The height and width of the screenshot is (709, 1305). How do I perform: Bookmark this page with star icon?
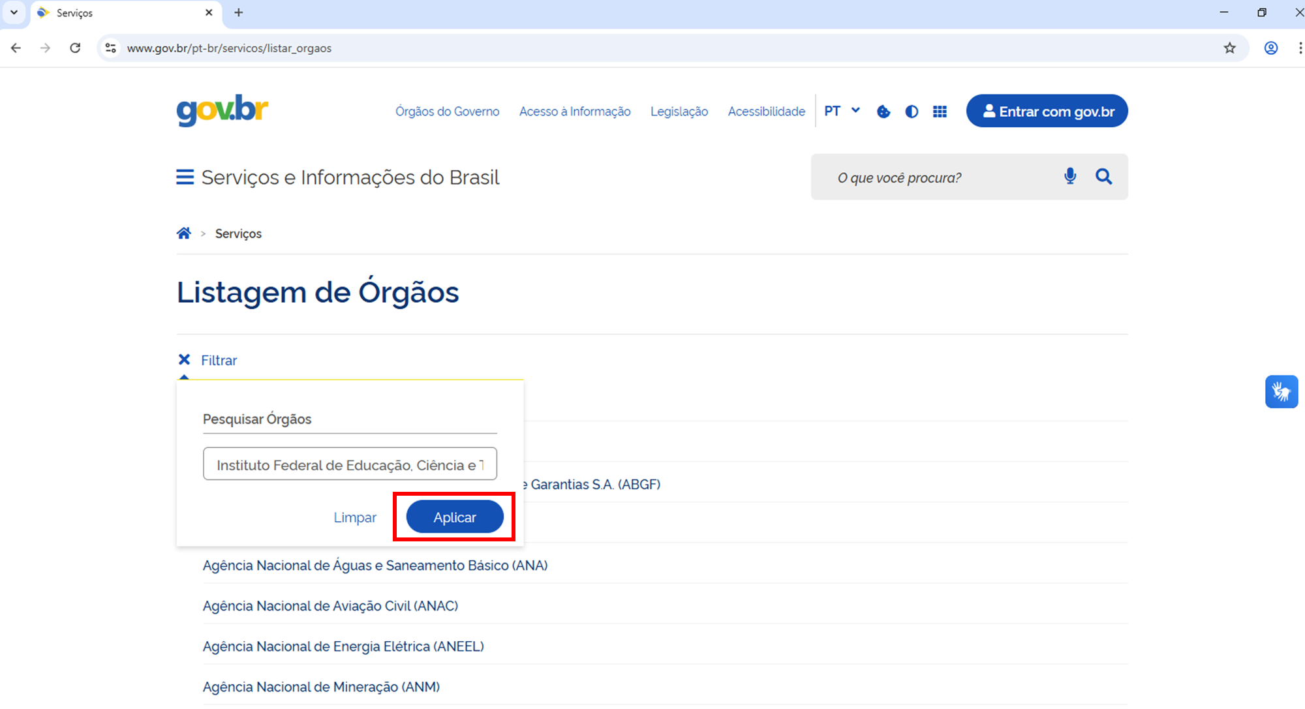point(1229,48)
